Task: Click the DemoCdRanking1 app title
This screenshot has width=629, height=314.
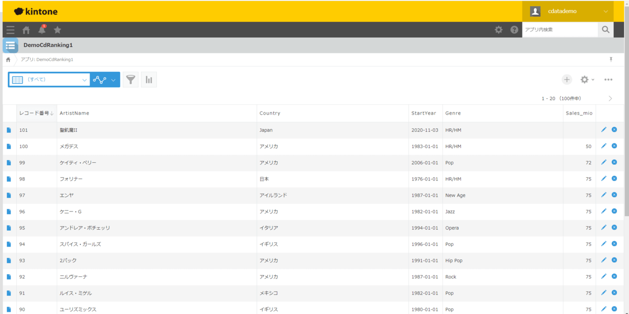Action: pos(48,46)
